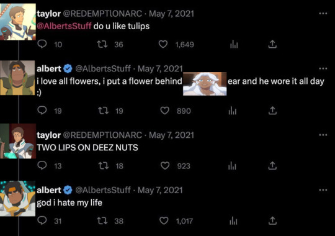The image size is (335, 236).
Task: Open more options on 'TWO LIPS' tweet
Action: 323,135
